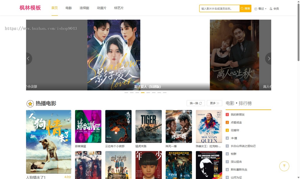This screenshot has height=179, width=300.
Task: Select the last carousel indicator dash
Action: pyautogui.click(x=165, y=93)
